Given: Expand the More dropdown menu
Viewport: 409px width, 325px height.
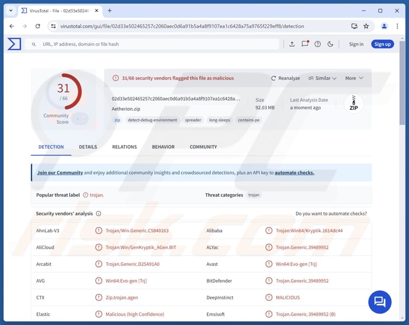Looking at the screenshot, I should coord(354,78).
